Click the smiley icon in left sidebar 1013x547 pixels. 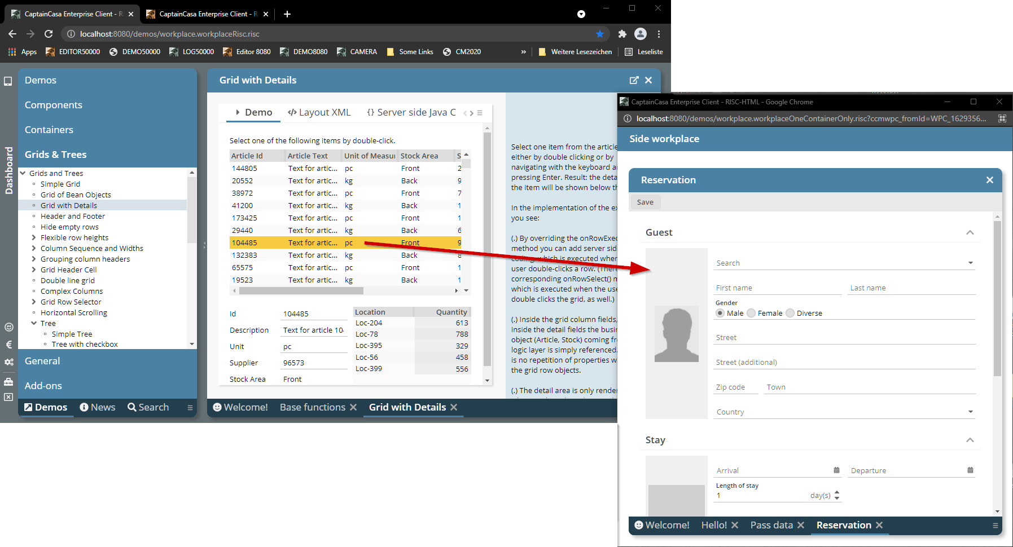point(8,327)
